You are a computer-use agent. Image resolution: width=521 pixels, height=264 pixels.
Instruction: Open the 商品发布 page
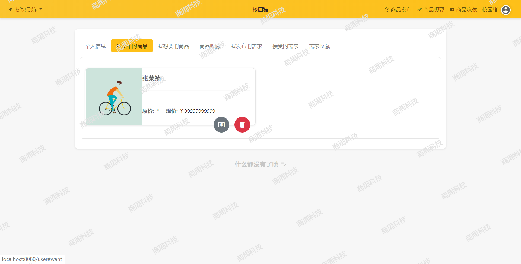398,9
